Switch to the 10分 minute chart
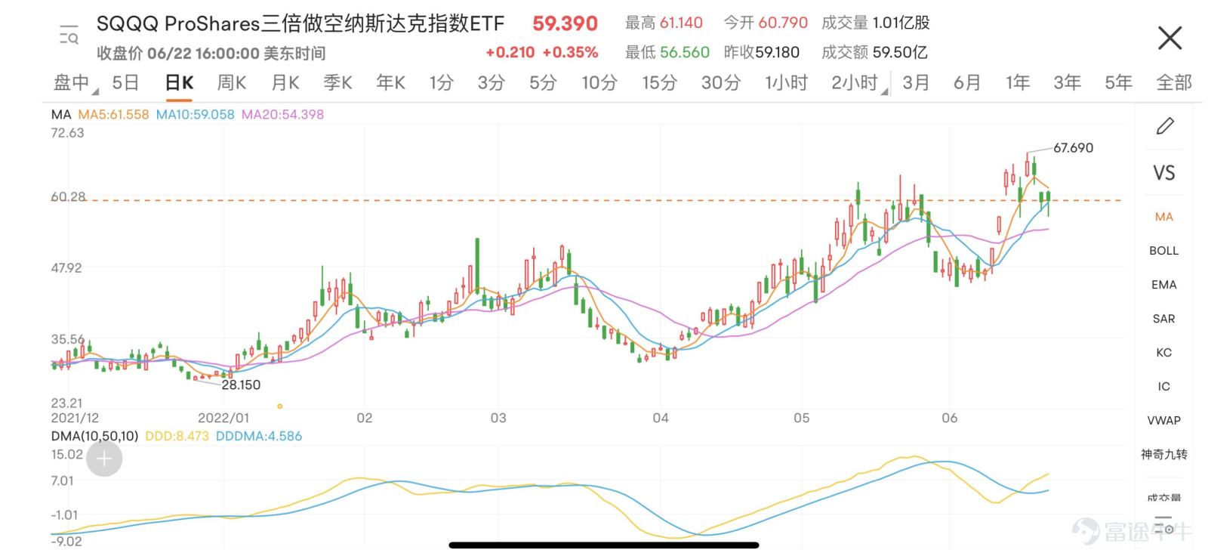 tap(599, 82)
